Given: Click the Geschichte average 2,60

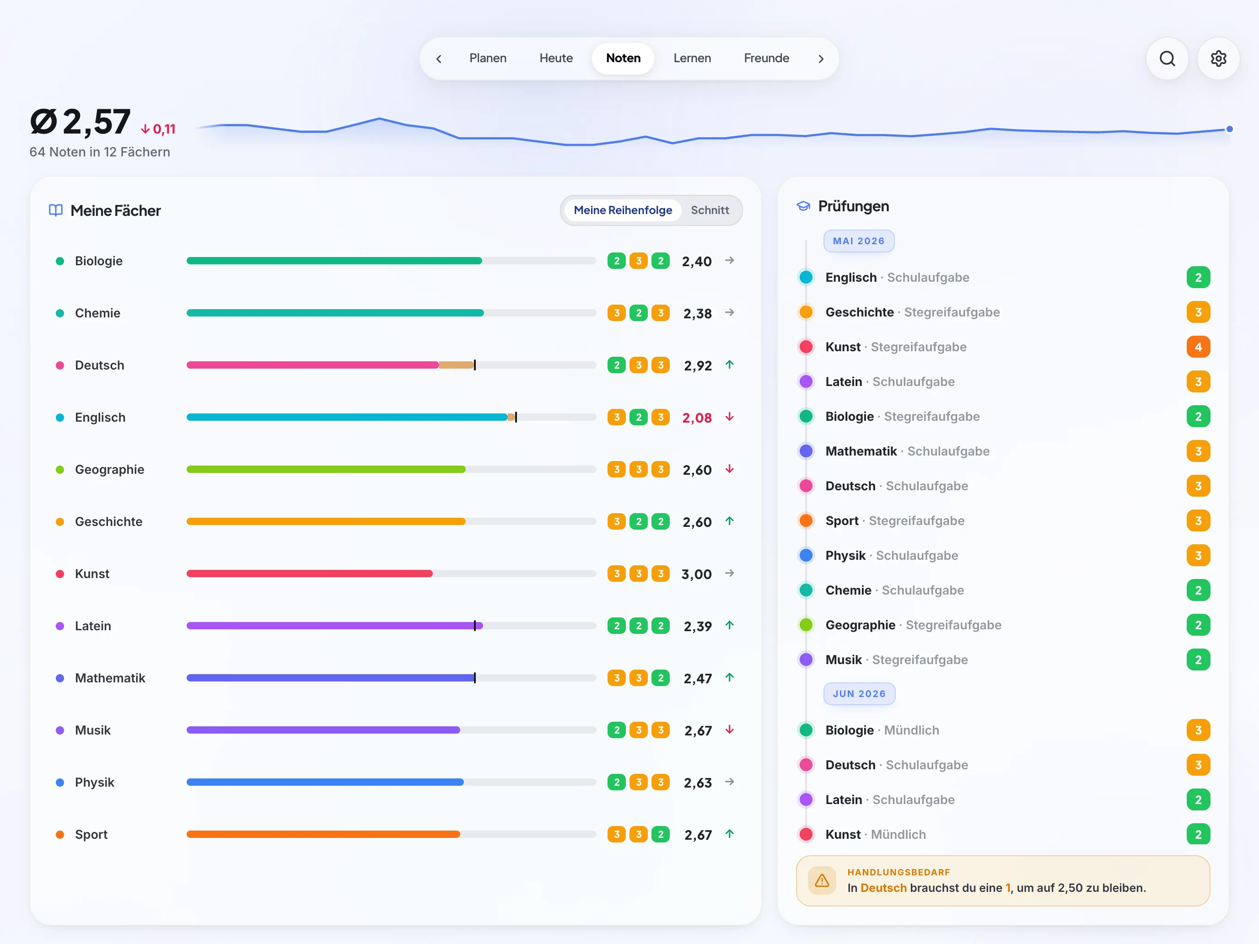Looking at the screenshot, I should point(697,522).
